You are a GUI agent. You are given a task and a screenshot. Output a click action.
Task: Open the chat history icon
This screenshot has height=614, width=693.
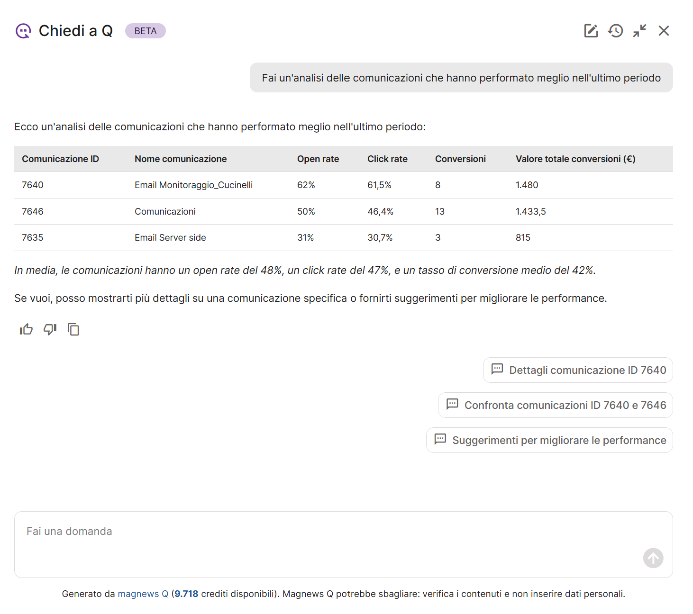coord(615,31)
